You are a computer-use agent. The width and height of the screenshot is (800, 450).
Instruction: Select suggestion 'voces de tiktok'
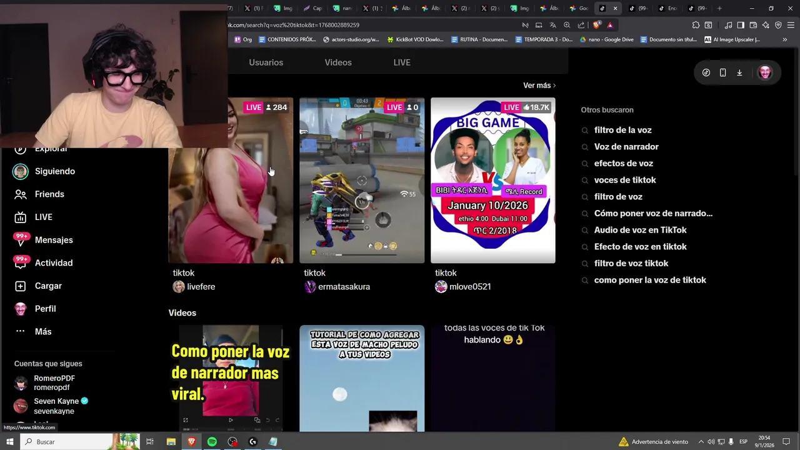click(x=625, y=180)
